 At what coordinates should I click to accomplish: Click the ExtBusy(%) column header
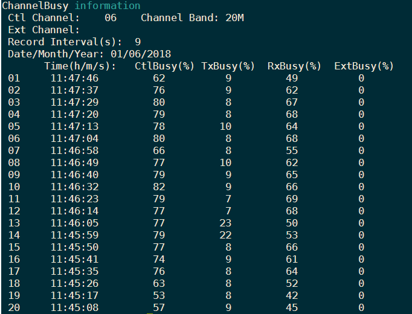coord(364,66)
